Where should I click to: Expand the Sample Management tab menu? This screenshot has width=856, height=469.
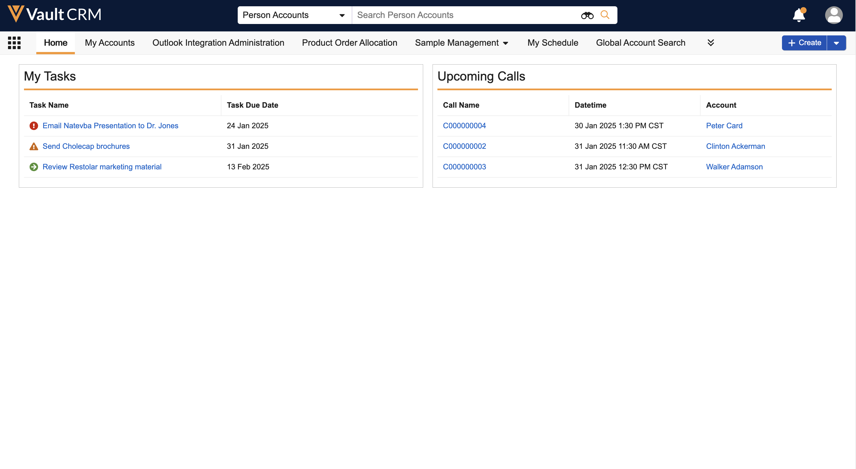point(505,43)
